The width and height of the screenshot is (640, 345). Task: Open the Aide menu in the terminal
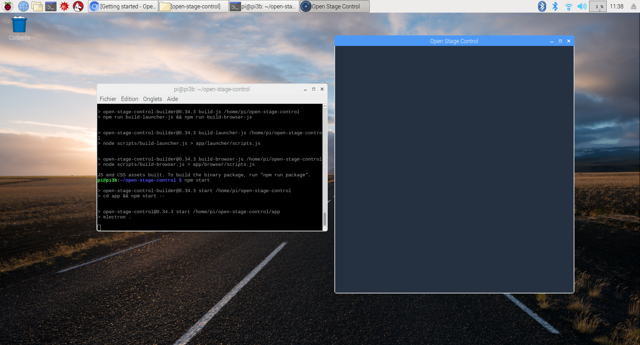pyautogui.click(x=172, y=99)
